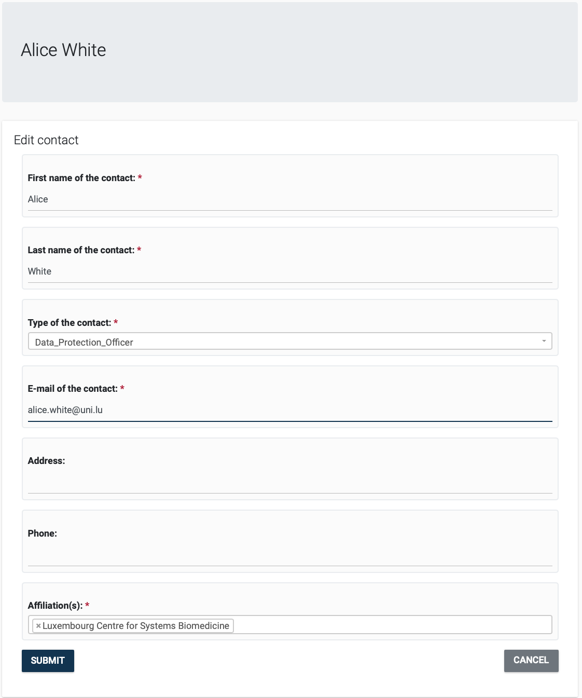This screenshot has height=698, width=582.
Task: Click the "E-mail of the contact" label
Action: pyautogui.click(x=73, y=389)
